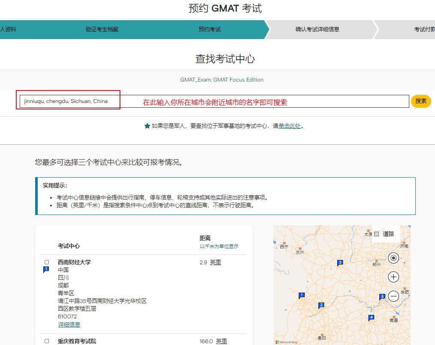Click the address line 清江中路35号西南财经大学光华校区

pos(102,301)
